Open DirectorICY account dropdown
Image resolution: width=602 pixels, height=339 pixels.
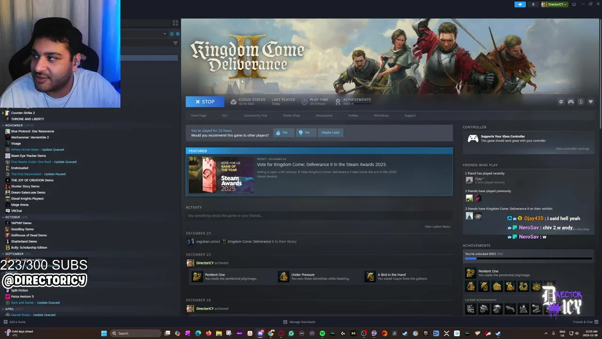click(555, 4)
